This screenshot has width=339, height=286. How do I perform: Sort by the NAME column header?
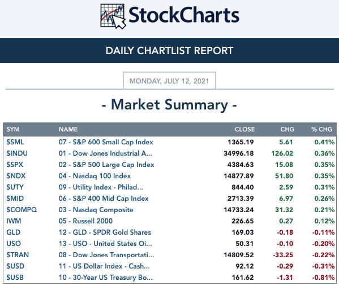click(68, 129)
